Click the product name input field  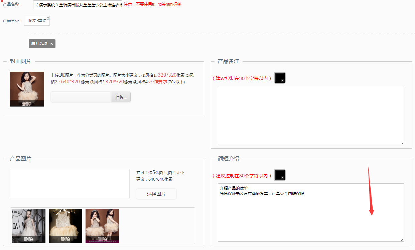[78, 5]
